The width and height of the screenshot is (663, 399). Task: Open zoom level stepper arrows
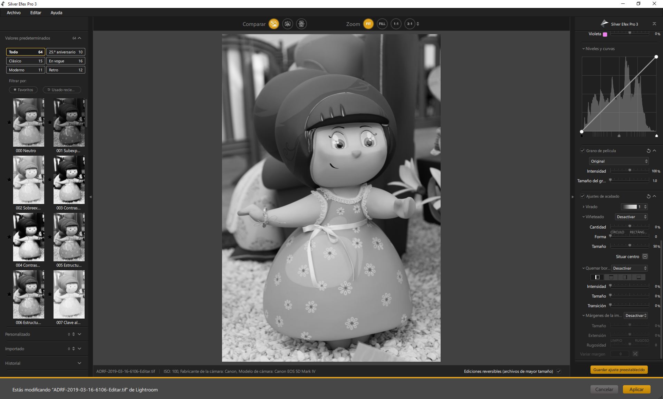point(418,24)
